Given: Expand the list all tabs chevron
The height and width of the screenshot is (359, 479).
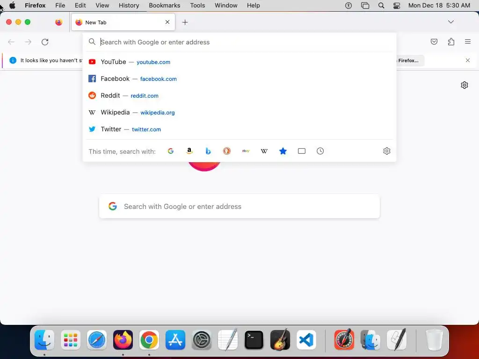Looking at the screenshot, I should click(451, 22).
